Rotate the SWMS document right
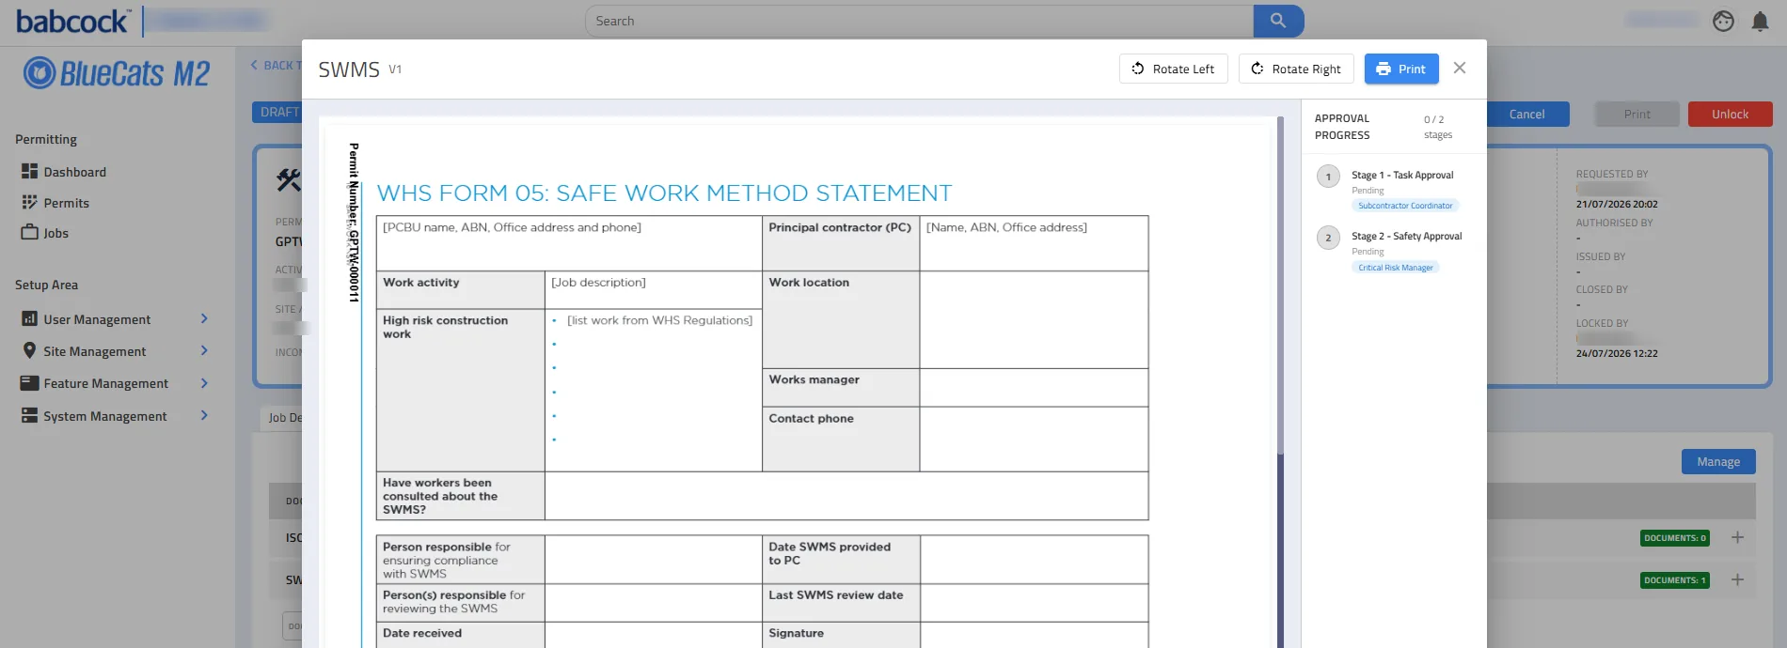This screenshot has height=648, width=1787. (x=1296, y=69)
